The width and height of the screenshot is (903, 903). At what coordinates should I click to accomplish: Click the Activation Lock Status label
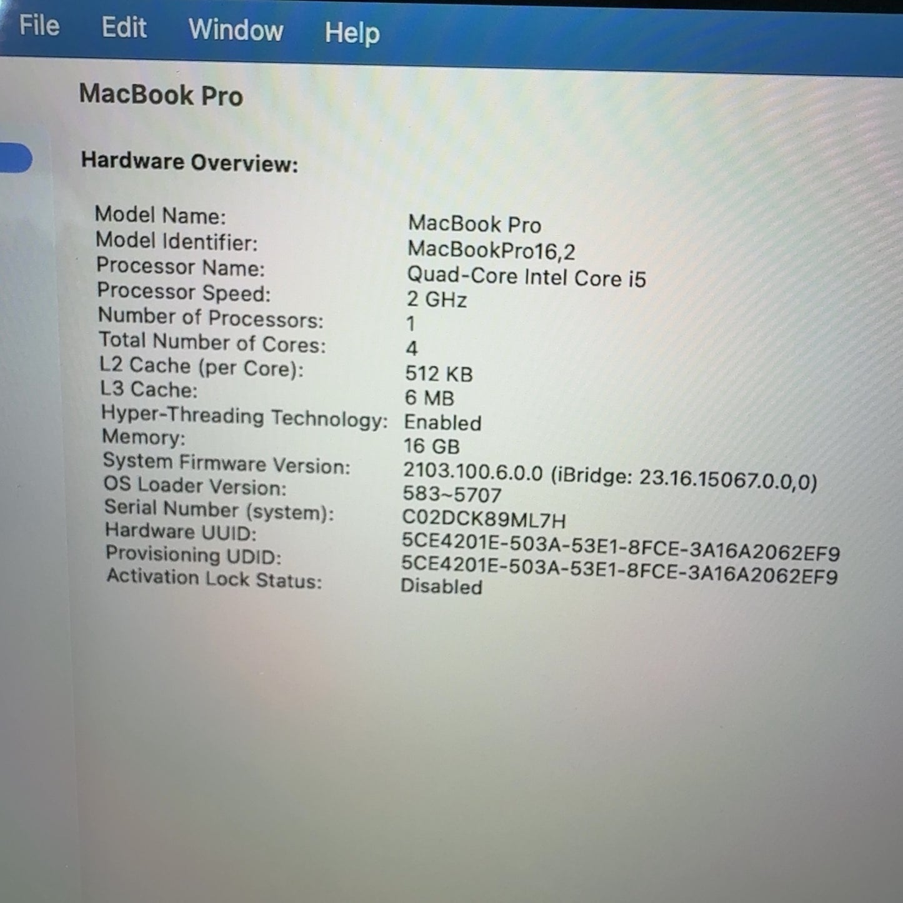pyautogui.click(x=214, y=578)
